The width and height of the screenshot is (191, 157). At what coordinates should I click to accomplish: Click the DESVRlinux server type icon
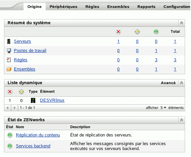[33, 100]
